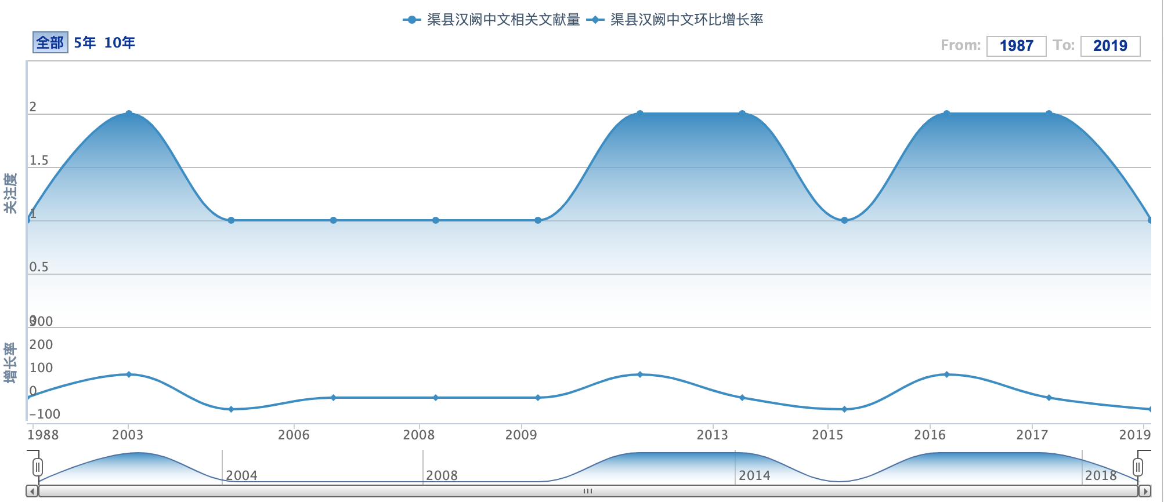Click the To year input field

(1109, 46)
